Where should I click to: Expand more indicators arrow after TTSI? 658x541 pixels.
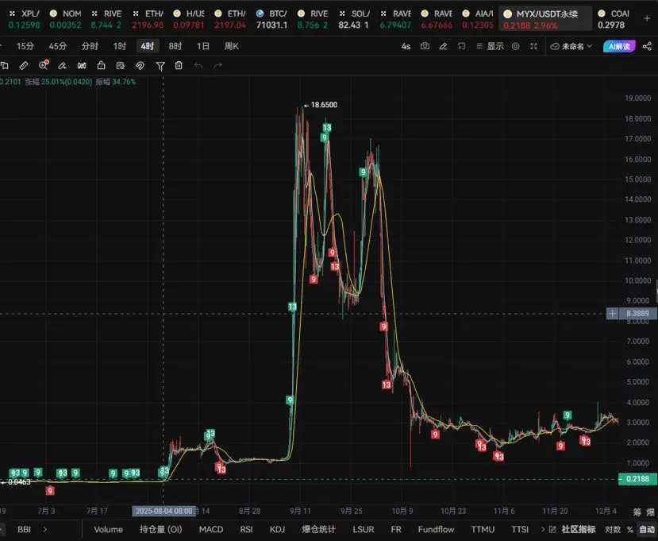543,529
